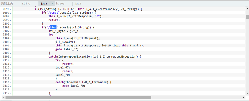249x101 pixels.
Task: Click line number 0101 in gutter
Action: 7,27
